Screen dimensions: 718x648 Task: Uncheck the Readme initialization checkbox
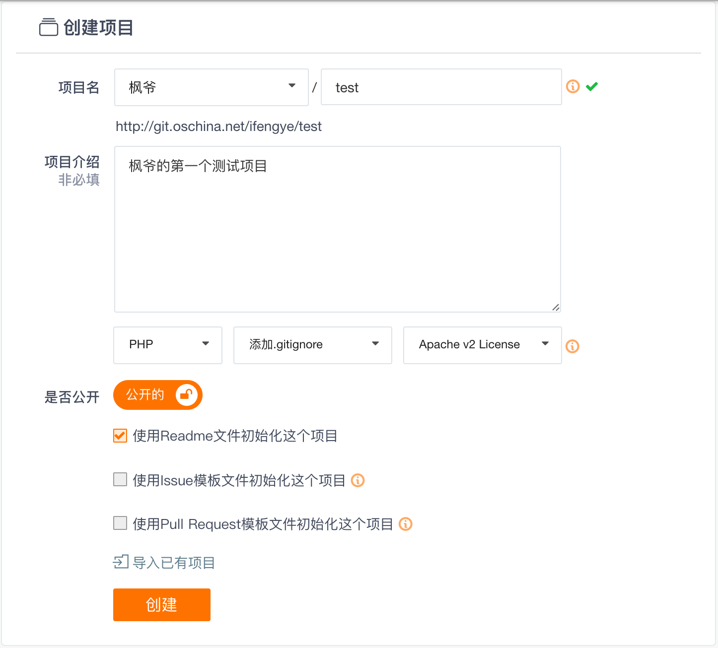(120, 436)
